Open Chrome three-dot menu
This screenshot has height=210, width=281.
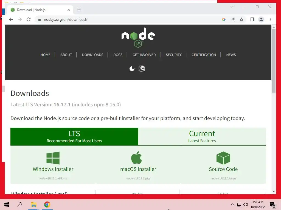[x=270, y=19]
